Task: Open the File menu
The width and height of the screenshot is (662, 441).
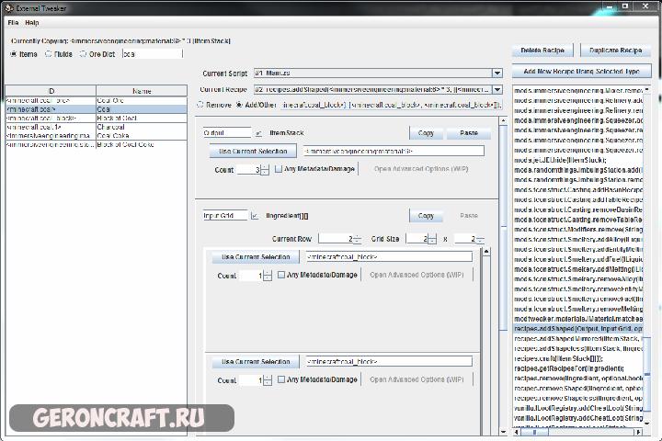Action: [13, 22]
